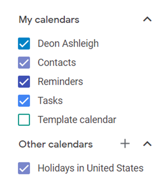Click the plus icon to add other calendars
This screenshot has height=178, width=164.
pyautogui.click(x=125, y=144)
